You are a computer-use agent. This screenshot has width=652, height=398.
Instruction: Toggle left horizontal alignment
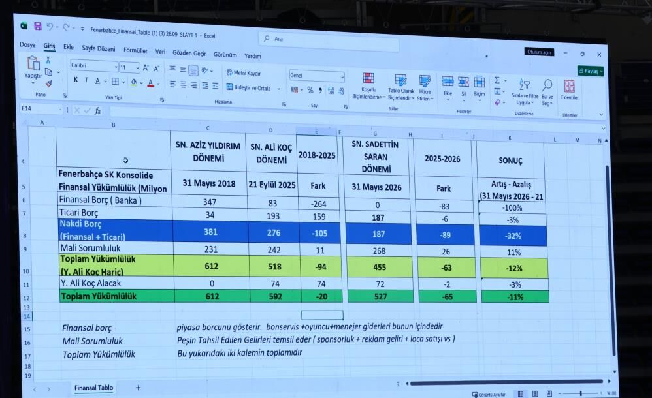(172, 84)
